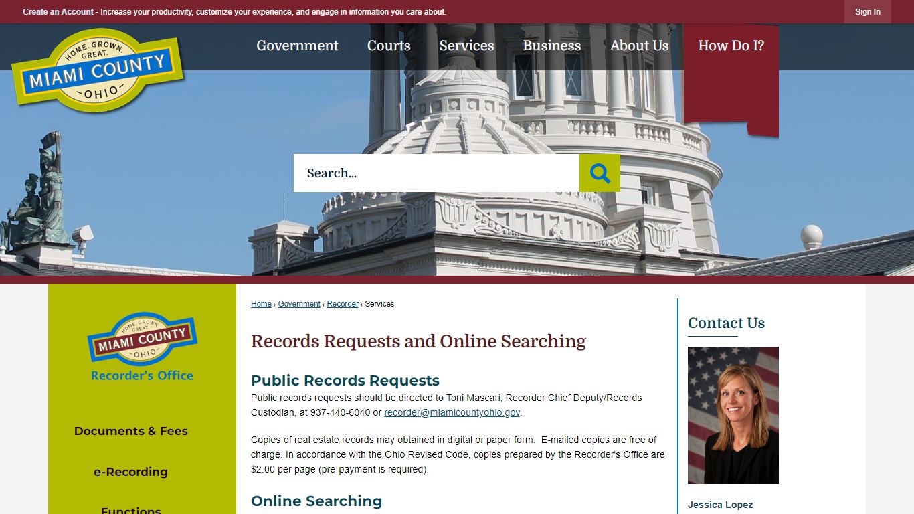Focus the Search text field

coord(436,173)
